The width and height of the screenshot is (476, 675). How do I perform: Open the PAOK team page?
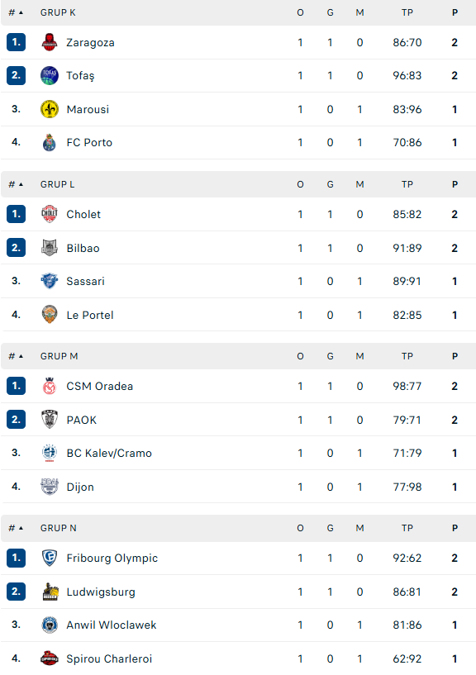pyautogui.click(x=82, y=420)
